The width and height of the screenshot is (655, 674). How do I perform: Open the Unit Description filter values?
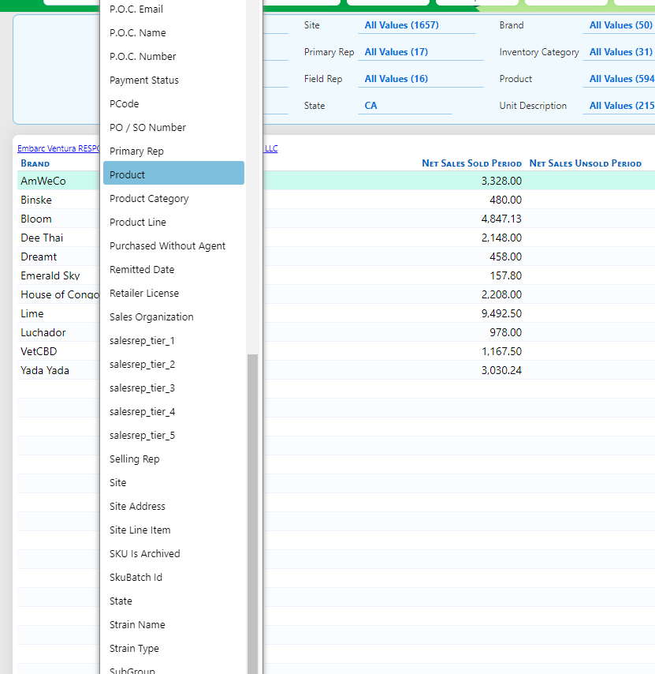click(x=620, y=106)
